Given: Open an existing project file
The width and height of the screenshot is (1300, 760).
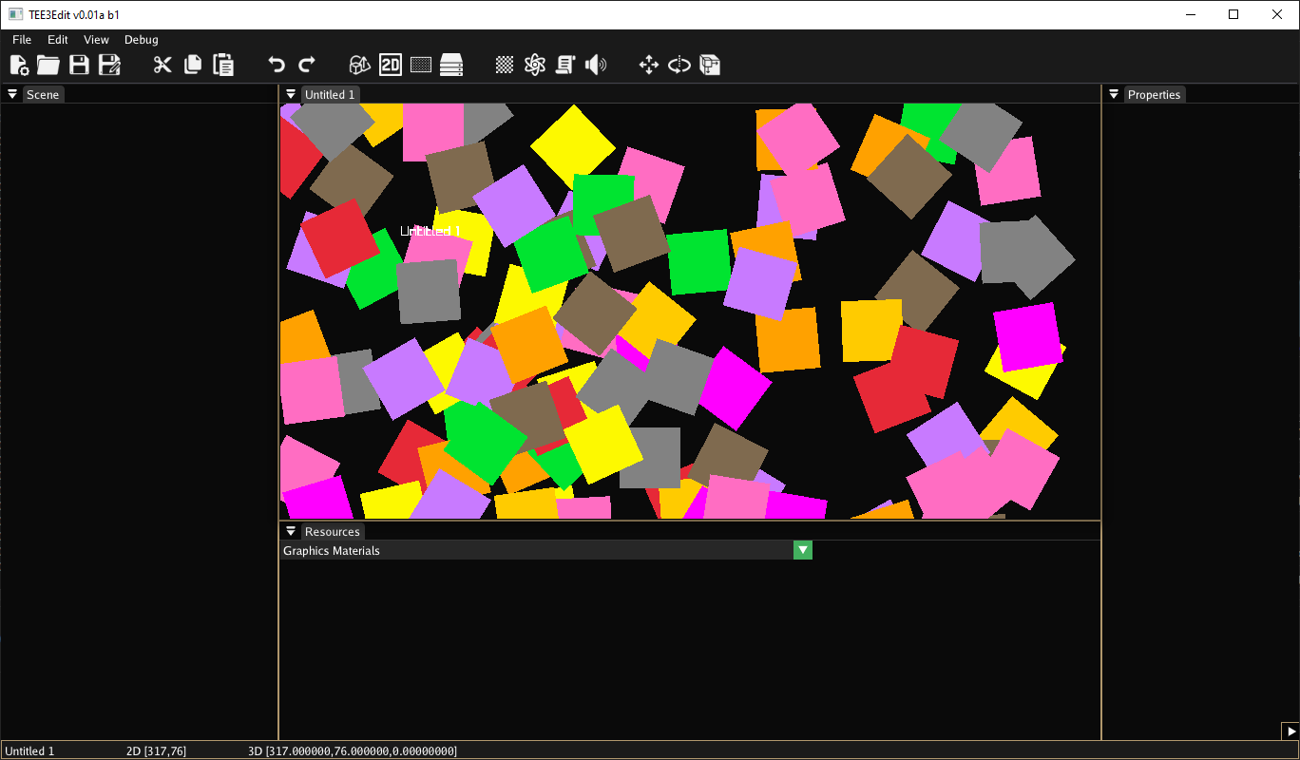Looking at the screenshot, I should point(48,64).
